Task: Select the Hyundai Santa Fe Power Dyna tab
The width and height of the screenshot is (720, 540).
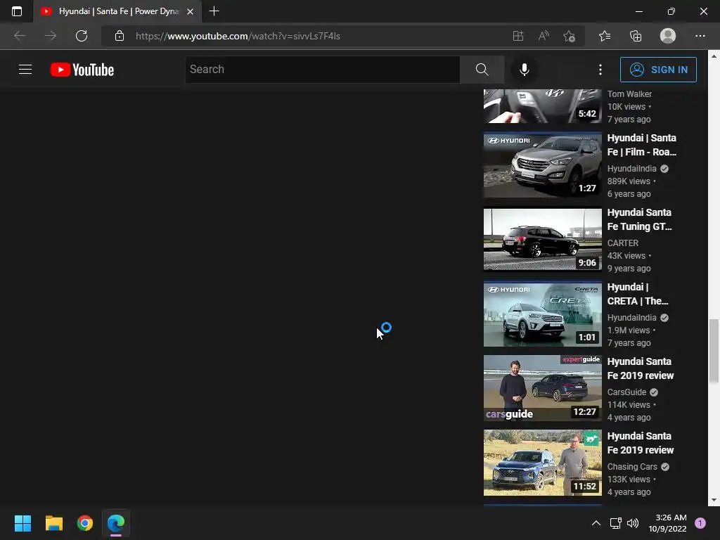Action: 117,11
